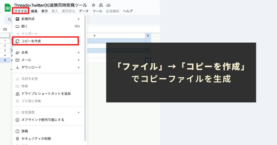Viewport: 277px width, 145px height.
Task: Select row 1 header
Action: coord(5,41)
